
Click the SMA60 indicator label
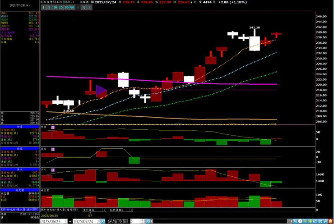coord(4,23)
